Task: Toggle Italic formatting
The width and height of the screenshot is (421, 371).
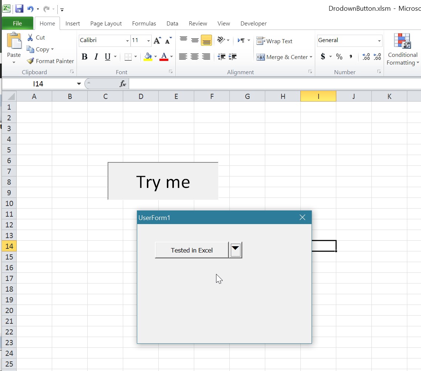Action: click(x=96, y=57)
